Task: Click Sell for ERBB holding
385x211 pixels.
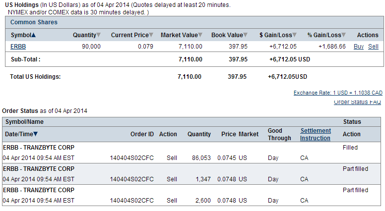Action: (x=373, y=47)
